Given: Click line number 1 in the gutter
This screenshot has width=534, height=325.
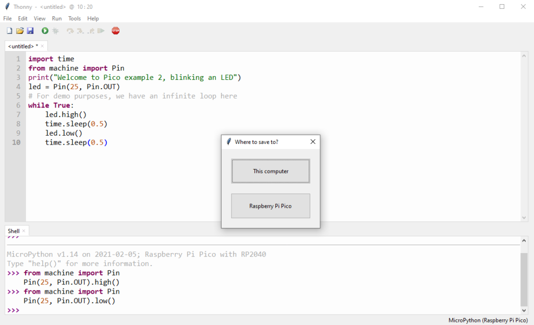Looking at the screenshot, I should (x=18, y=59).
